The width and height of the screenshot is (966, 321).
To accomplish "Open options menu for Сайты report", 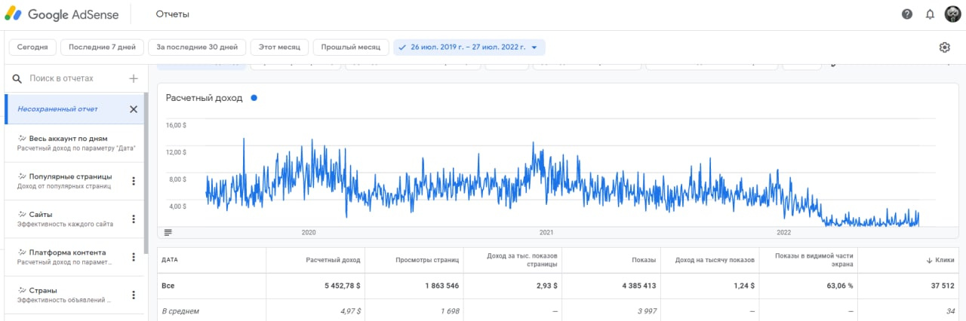I will tap(134, 219).
